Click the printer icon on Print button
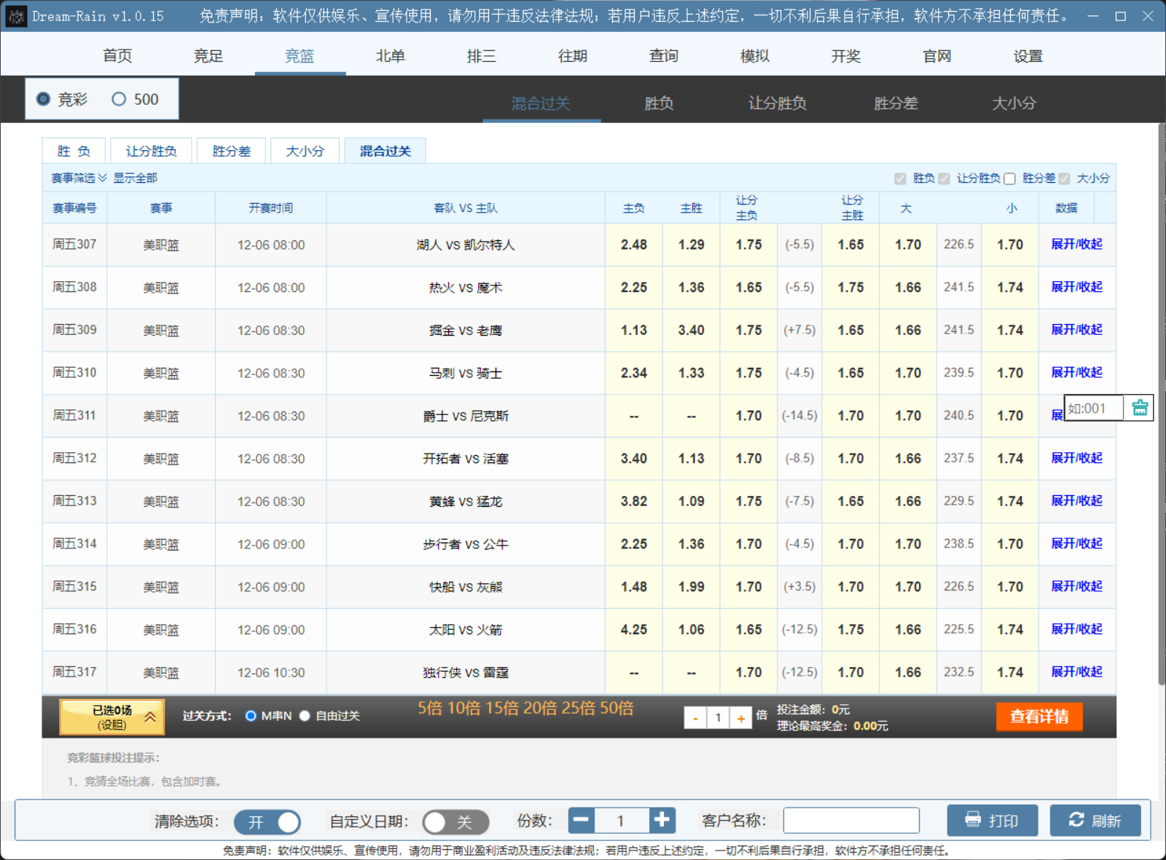This screenshot has width=1166, height=860. 973,820
